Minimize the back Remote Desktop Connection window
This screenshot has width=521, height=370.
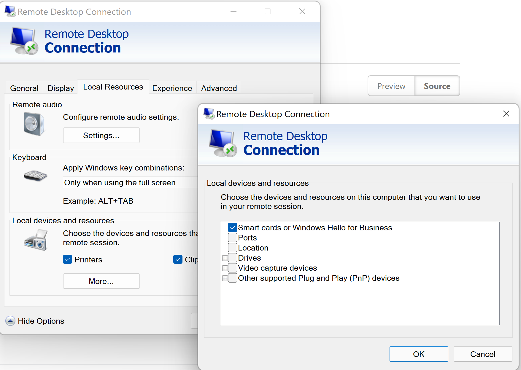coord(234,11)
